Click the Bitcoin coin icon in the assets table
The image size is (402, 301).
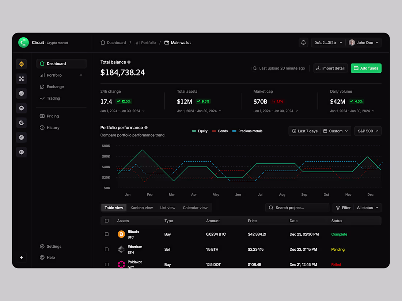point(121,234)
